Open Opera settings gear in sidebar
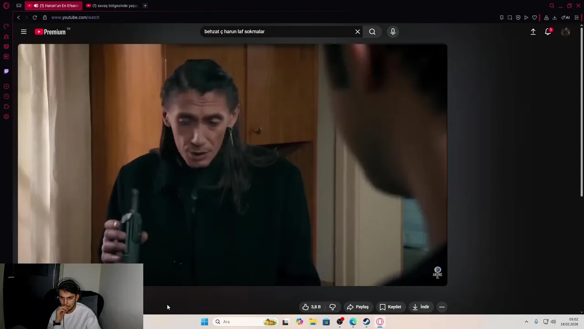 (6, 117)
